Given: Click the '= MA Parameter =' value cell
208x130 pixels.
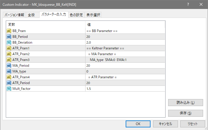Looking at the screenshot, I should [125, 54].
